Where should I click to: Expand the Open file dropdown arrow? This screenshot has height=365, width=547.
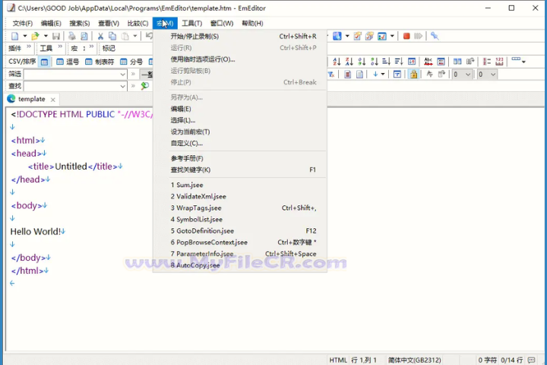(x=46, y=36)
